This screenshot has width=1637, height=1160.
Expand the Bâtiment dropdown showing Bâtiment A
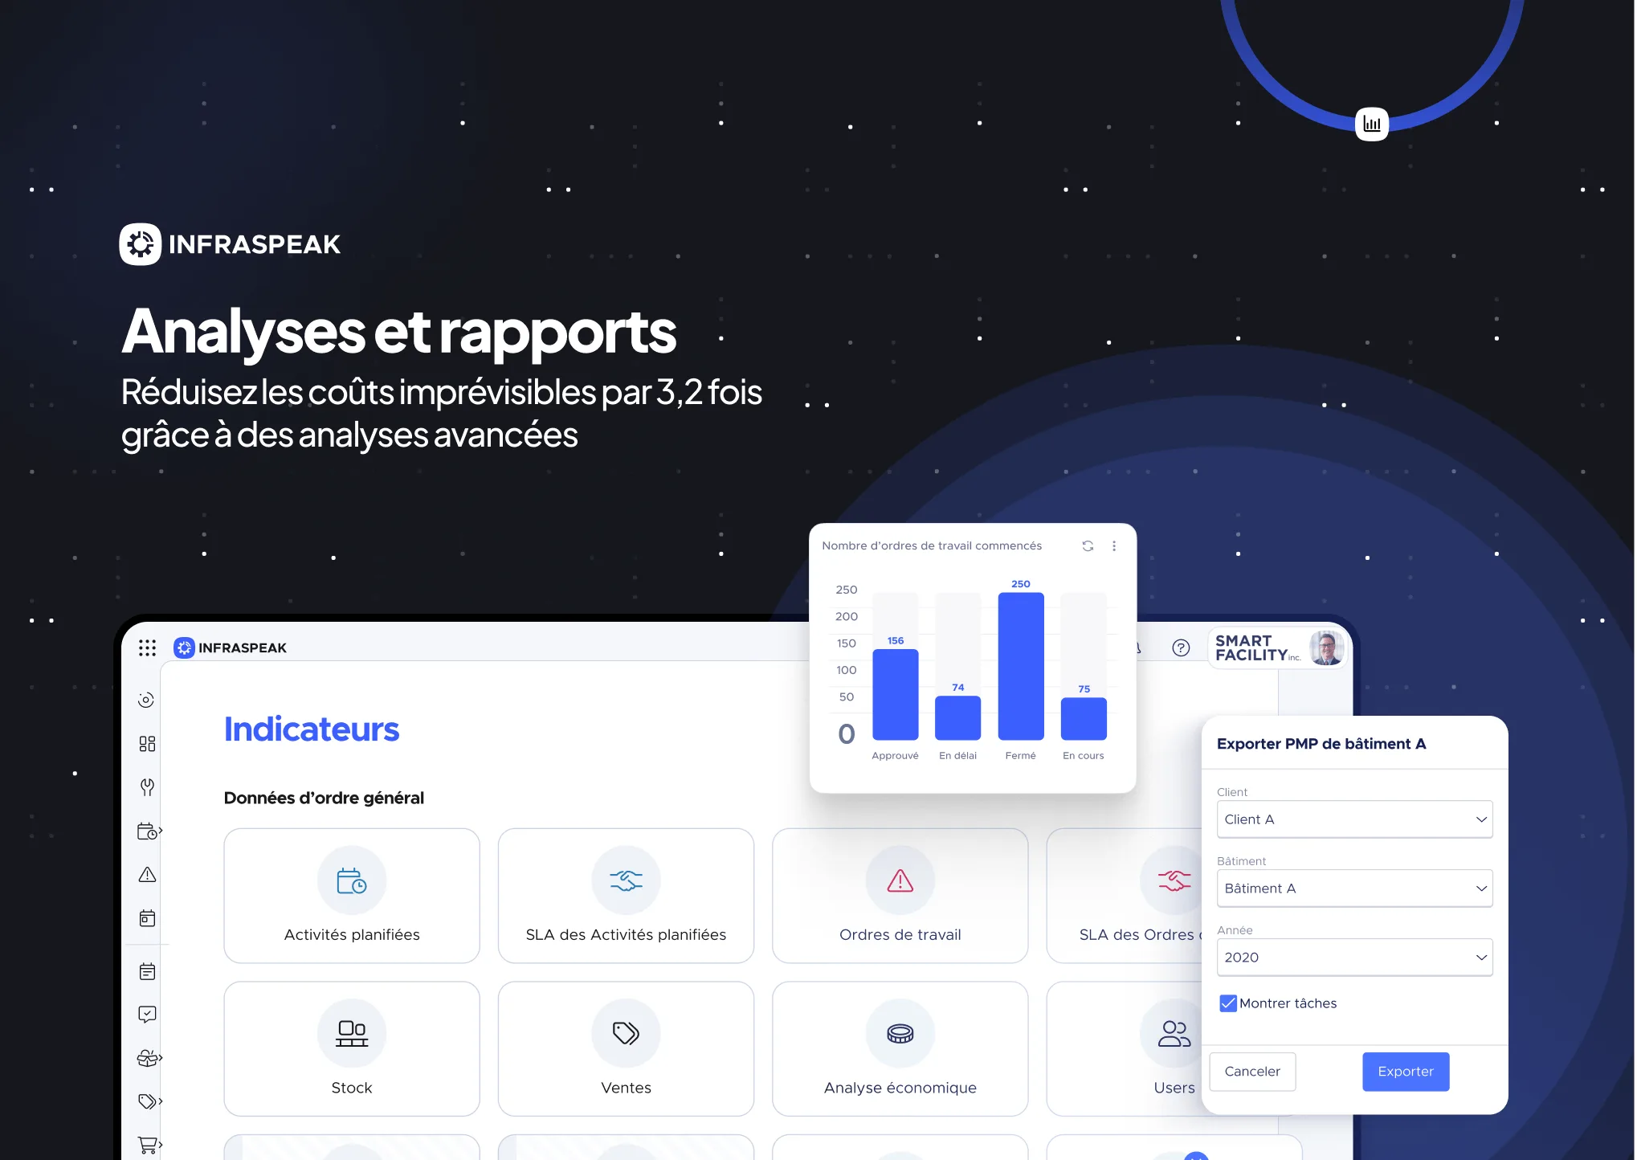1354,888
